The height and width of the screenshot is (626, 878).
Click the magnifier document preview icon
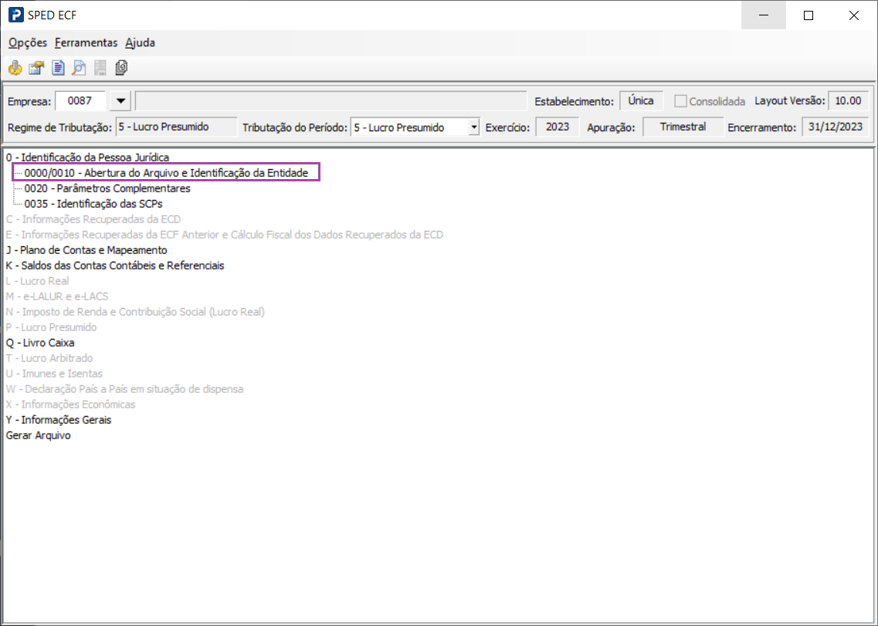79,68
